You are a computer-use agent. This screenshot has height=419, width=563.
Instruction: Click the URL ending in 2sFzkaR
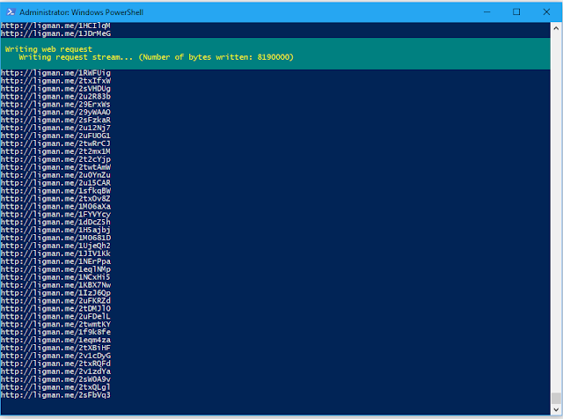coord(55,120)
